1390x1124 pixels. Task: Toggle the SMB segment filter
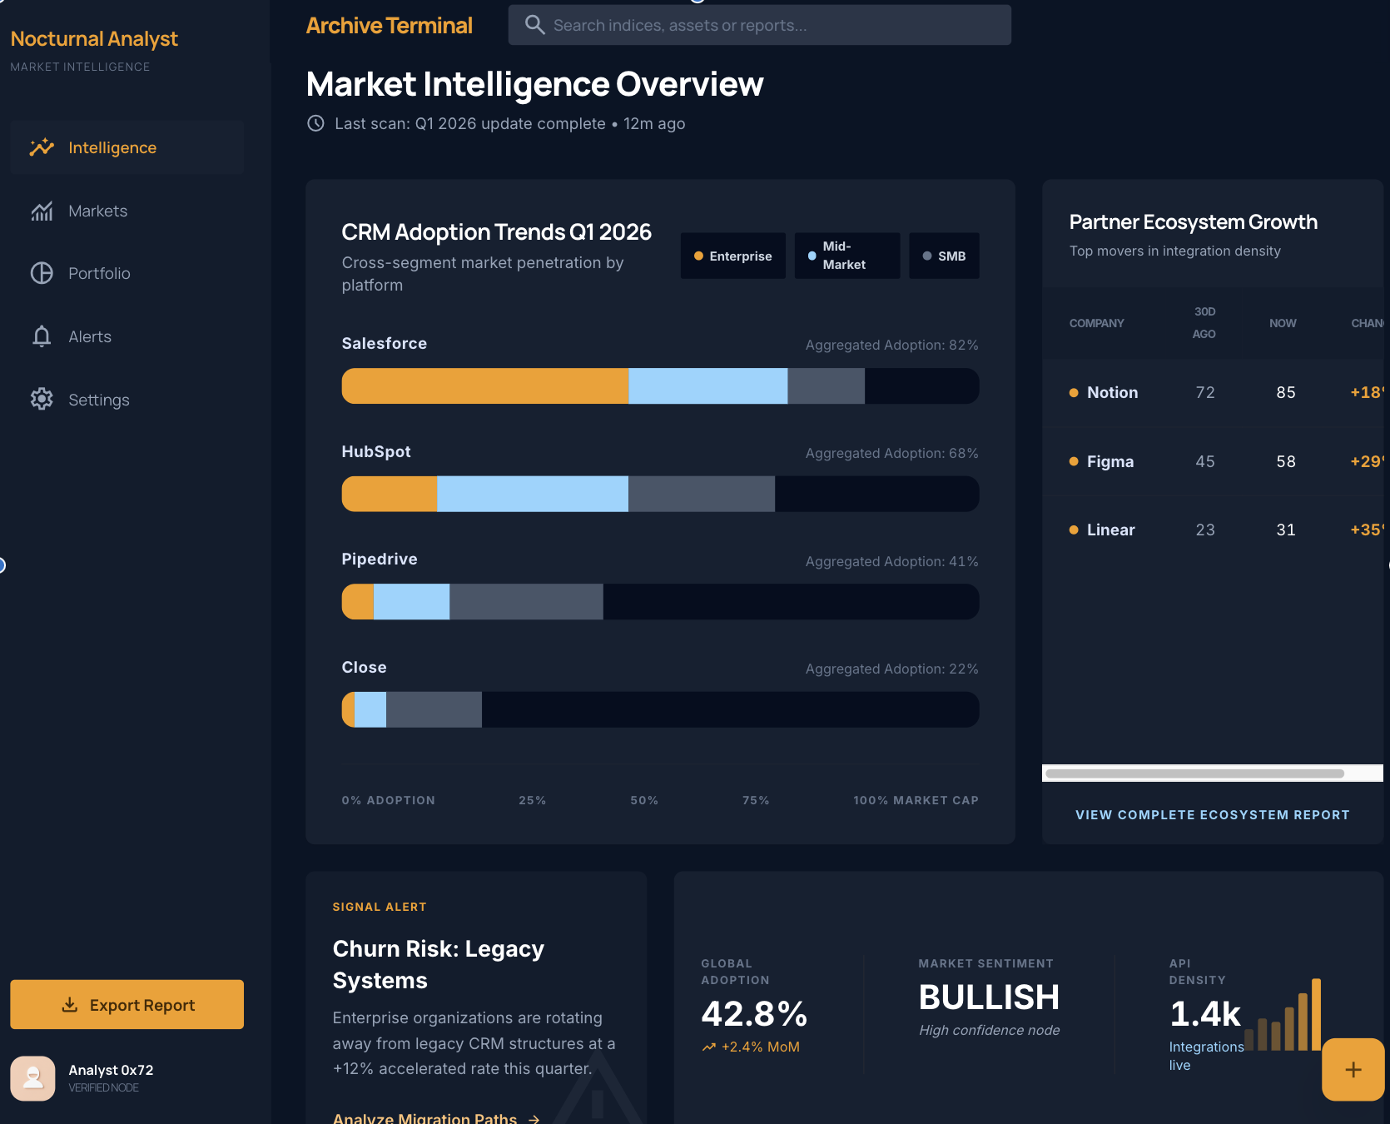point(944,256)
